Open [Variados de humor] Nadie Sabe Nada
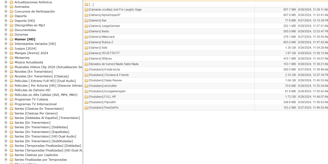The image size is (328, 164). tap(114, 64)
